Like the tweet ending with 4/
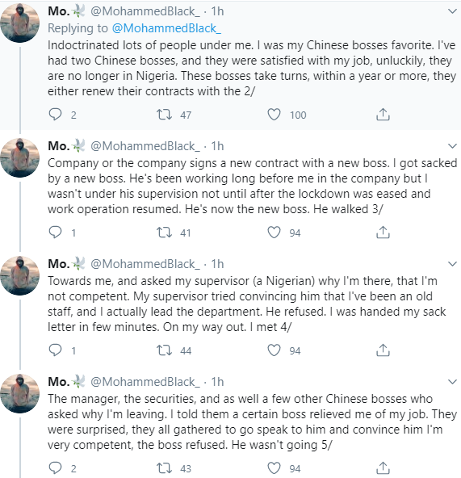 tap(274, 350)
